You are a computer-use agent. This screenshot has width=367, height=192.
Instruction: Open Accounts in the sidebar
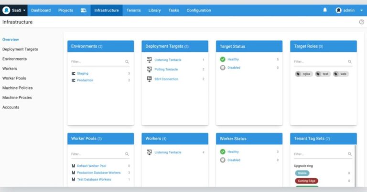point(11,107)
